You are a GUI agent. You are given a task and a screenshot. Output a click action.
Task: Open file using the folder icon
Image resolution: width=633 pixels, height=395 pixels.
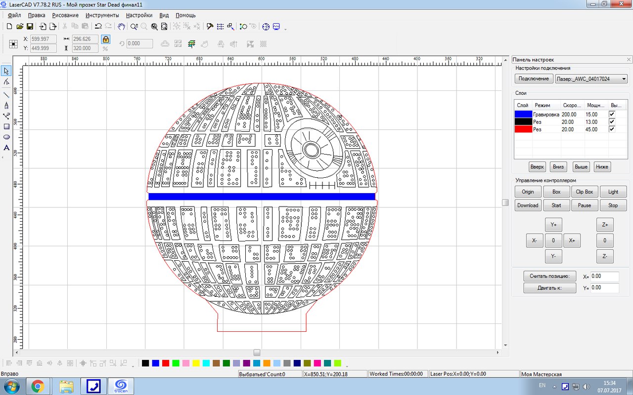click(x=20, y=26)
